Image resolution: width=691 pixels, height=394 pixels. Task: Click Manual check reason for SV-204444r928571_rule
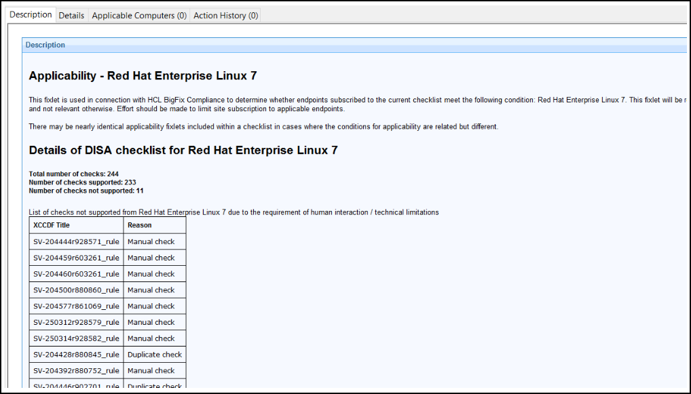click(x=155, y=241)
